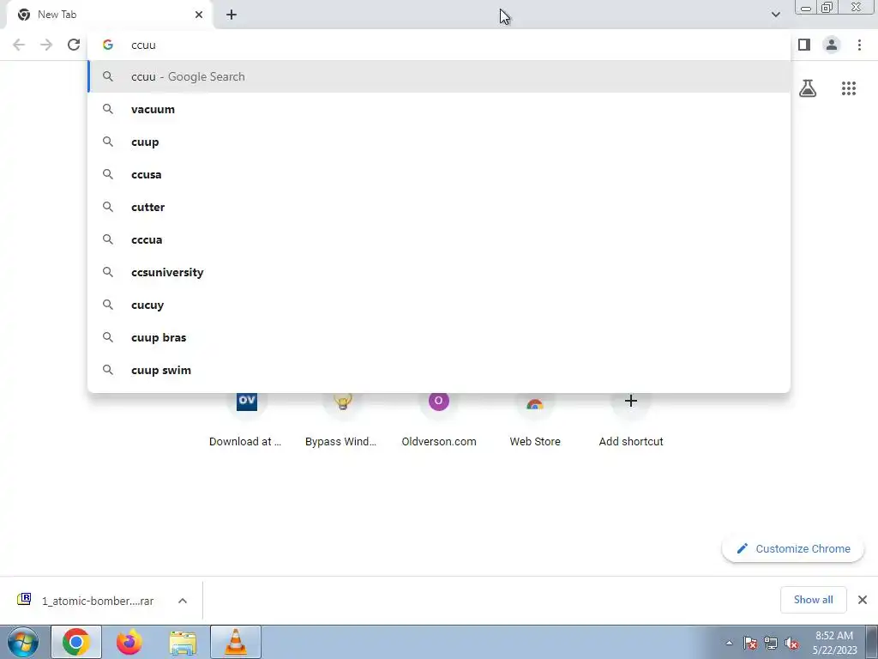Open Windows Explorer from taskbar
Viewport: 878px width, 659px height.
pyautogui.click(x=183, y=642)
